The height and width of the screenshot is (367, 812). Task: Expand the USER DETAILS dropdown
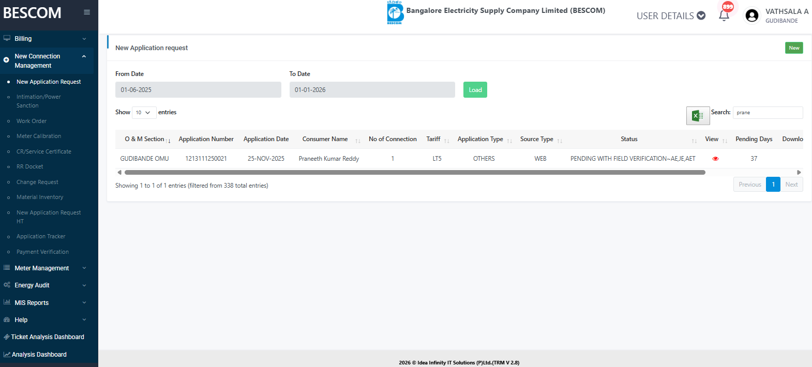671,16
